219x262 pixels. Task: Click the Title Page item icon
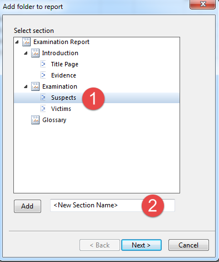[43, 64]
